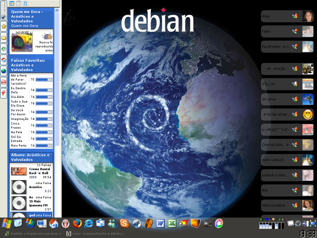Open chat with contact (F)Lu (F)
Viewport: 317px width, 238px height.
click(287, 84)
